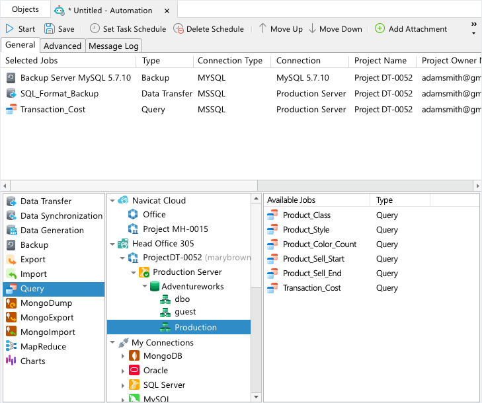
Task: Select SQL_Format_Backup job row
Action: pos(241,94)
